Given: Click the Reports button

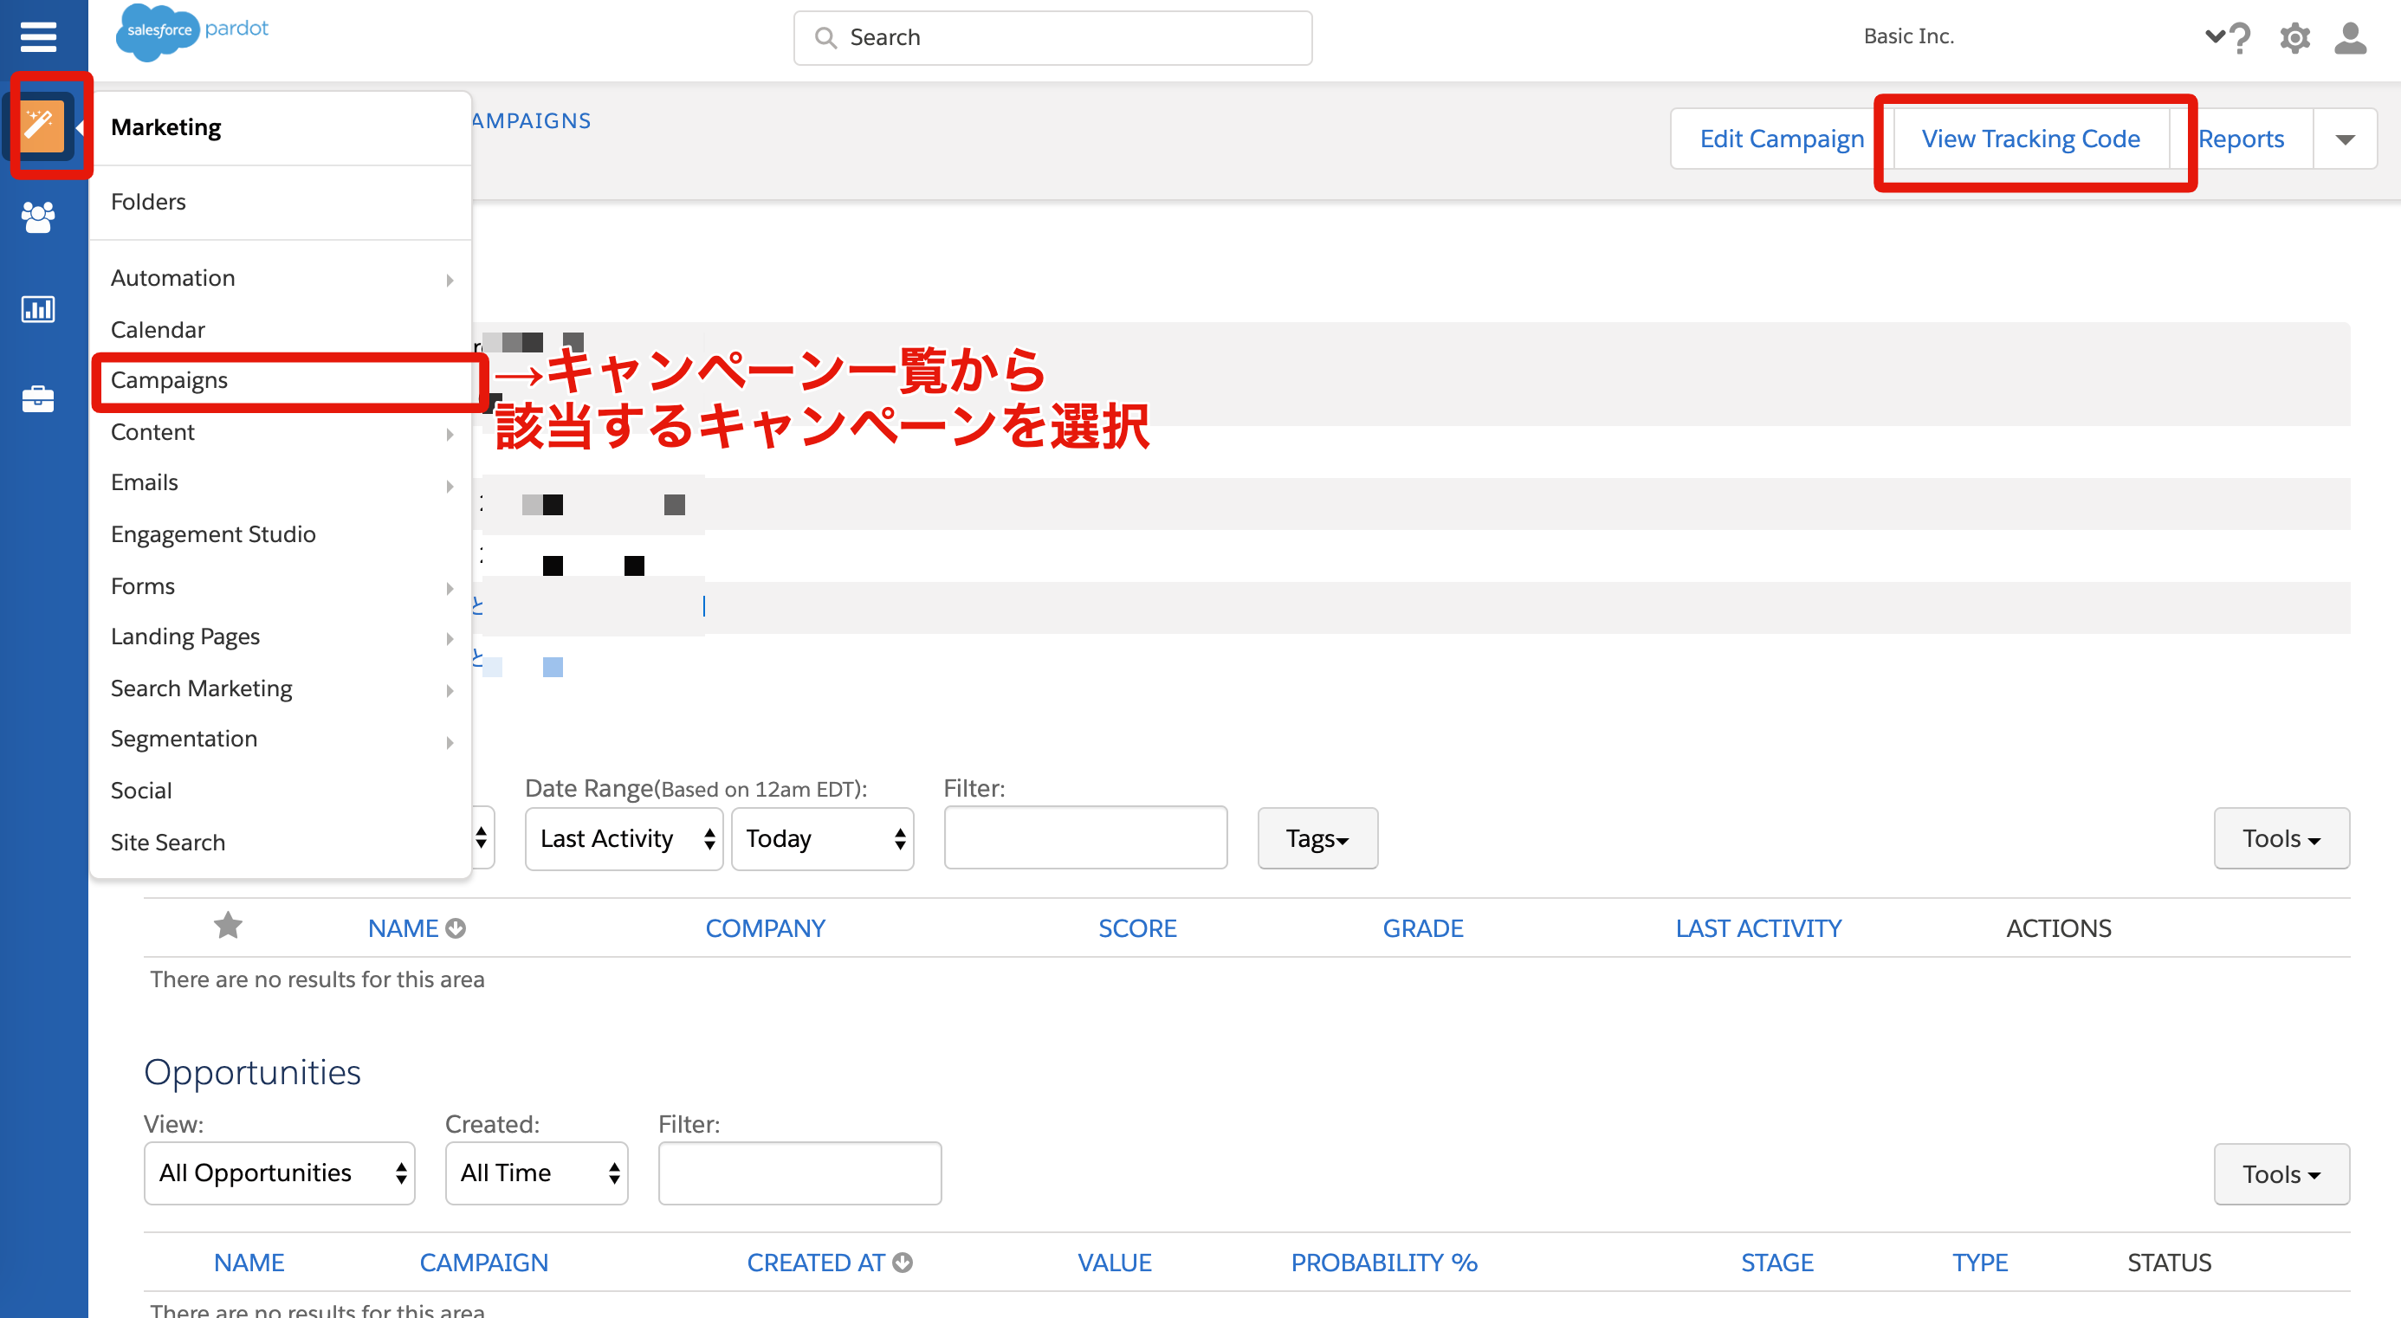Looking at the screenshot, I should pos(2241,139).
